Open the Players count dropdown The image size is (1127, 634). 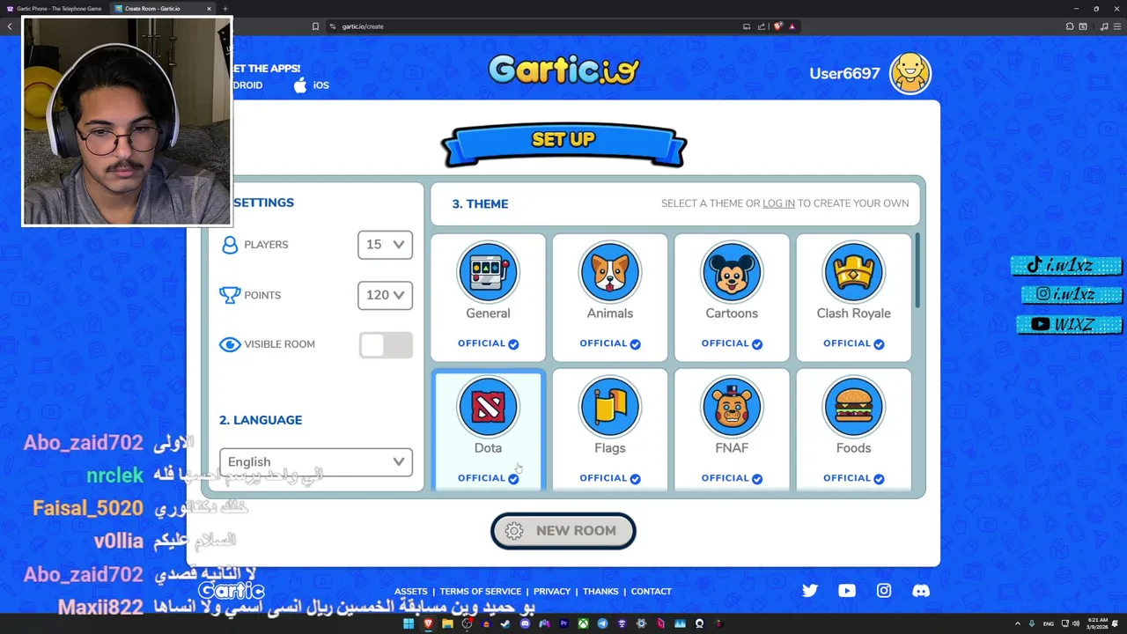(385, 245)
